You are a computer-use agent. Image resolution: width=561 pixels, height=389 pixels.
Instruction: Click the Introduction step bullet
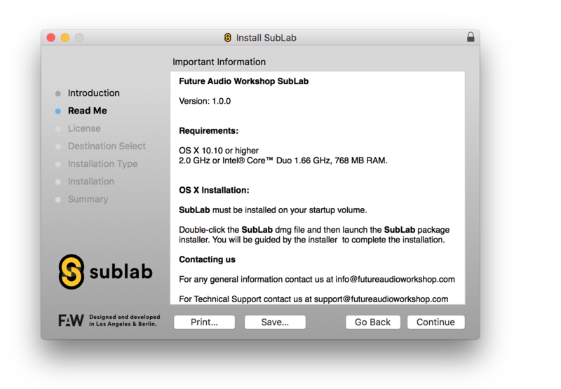(58, 93)
